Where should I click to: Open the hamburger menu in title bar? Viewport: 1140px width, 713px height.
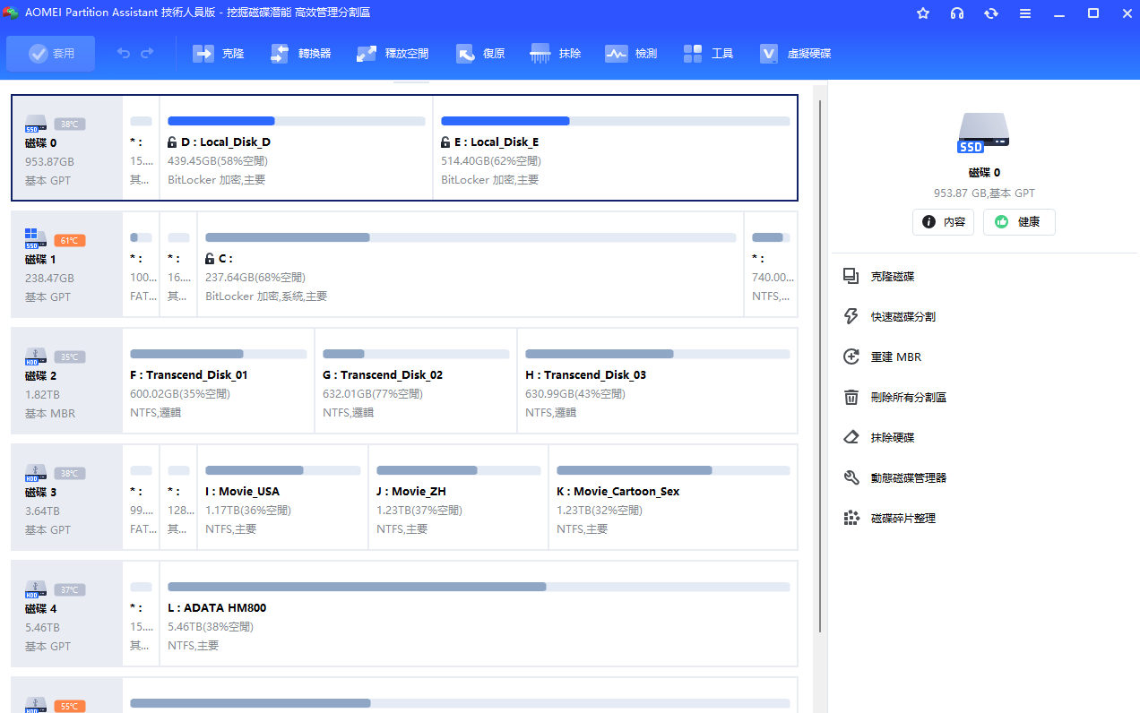coord(1025,13)
